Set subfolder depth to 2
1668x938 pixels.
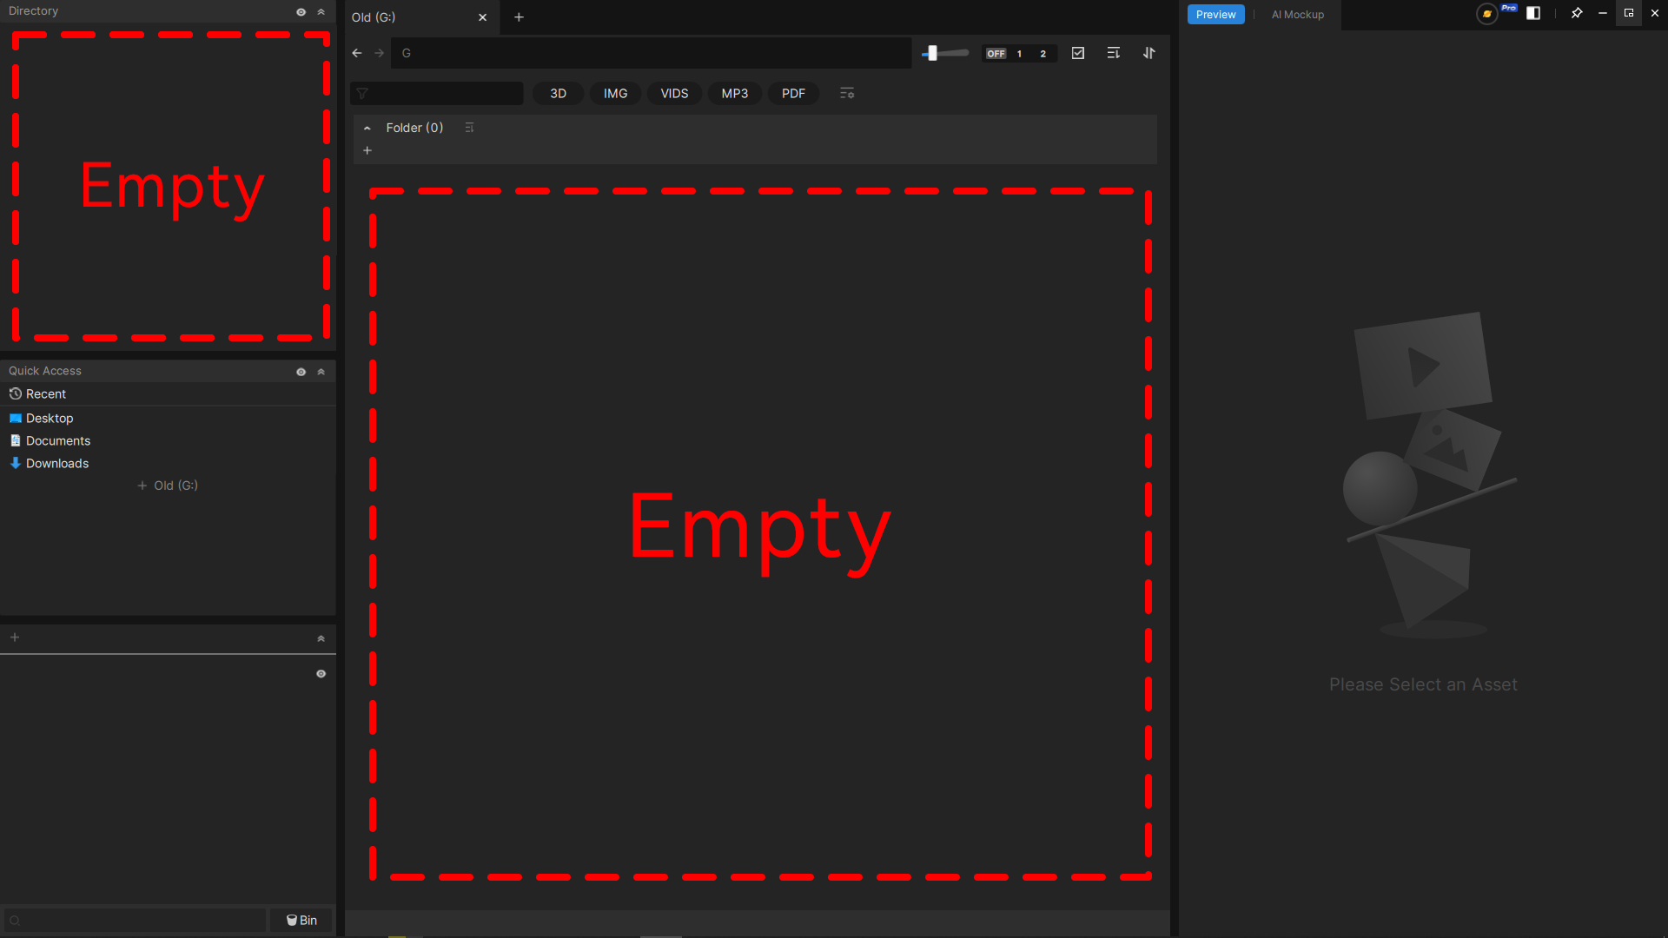[x=1043, y=54]
